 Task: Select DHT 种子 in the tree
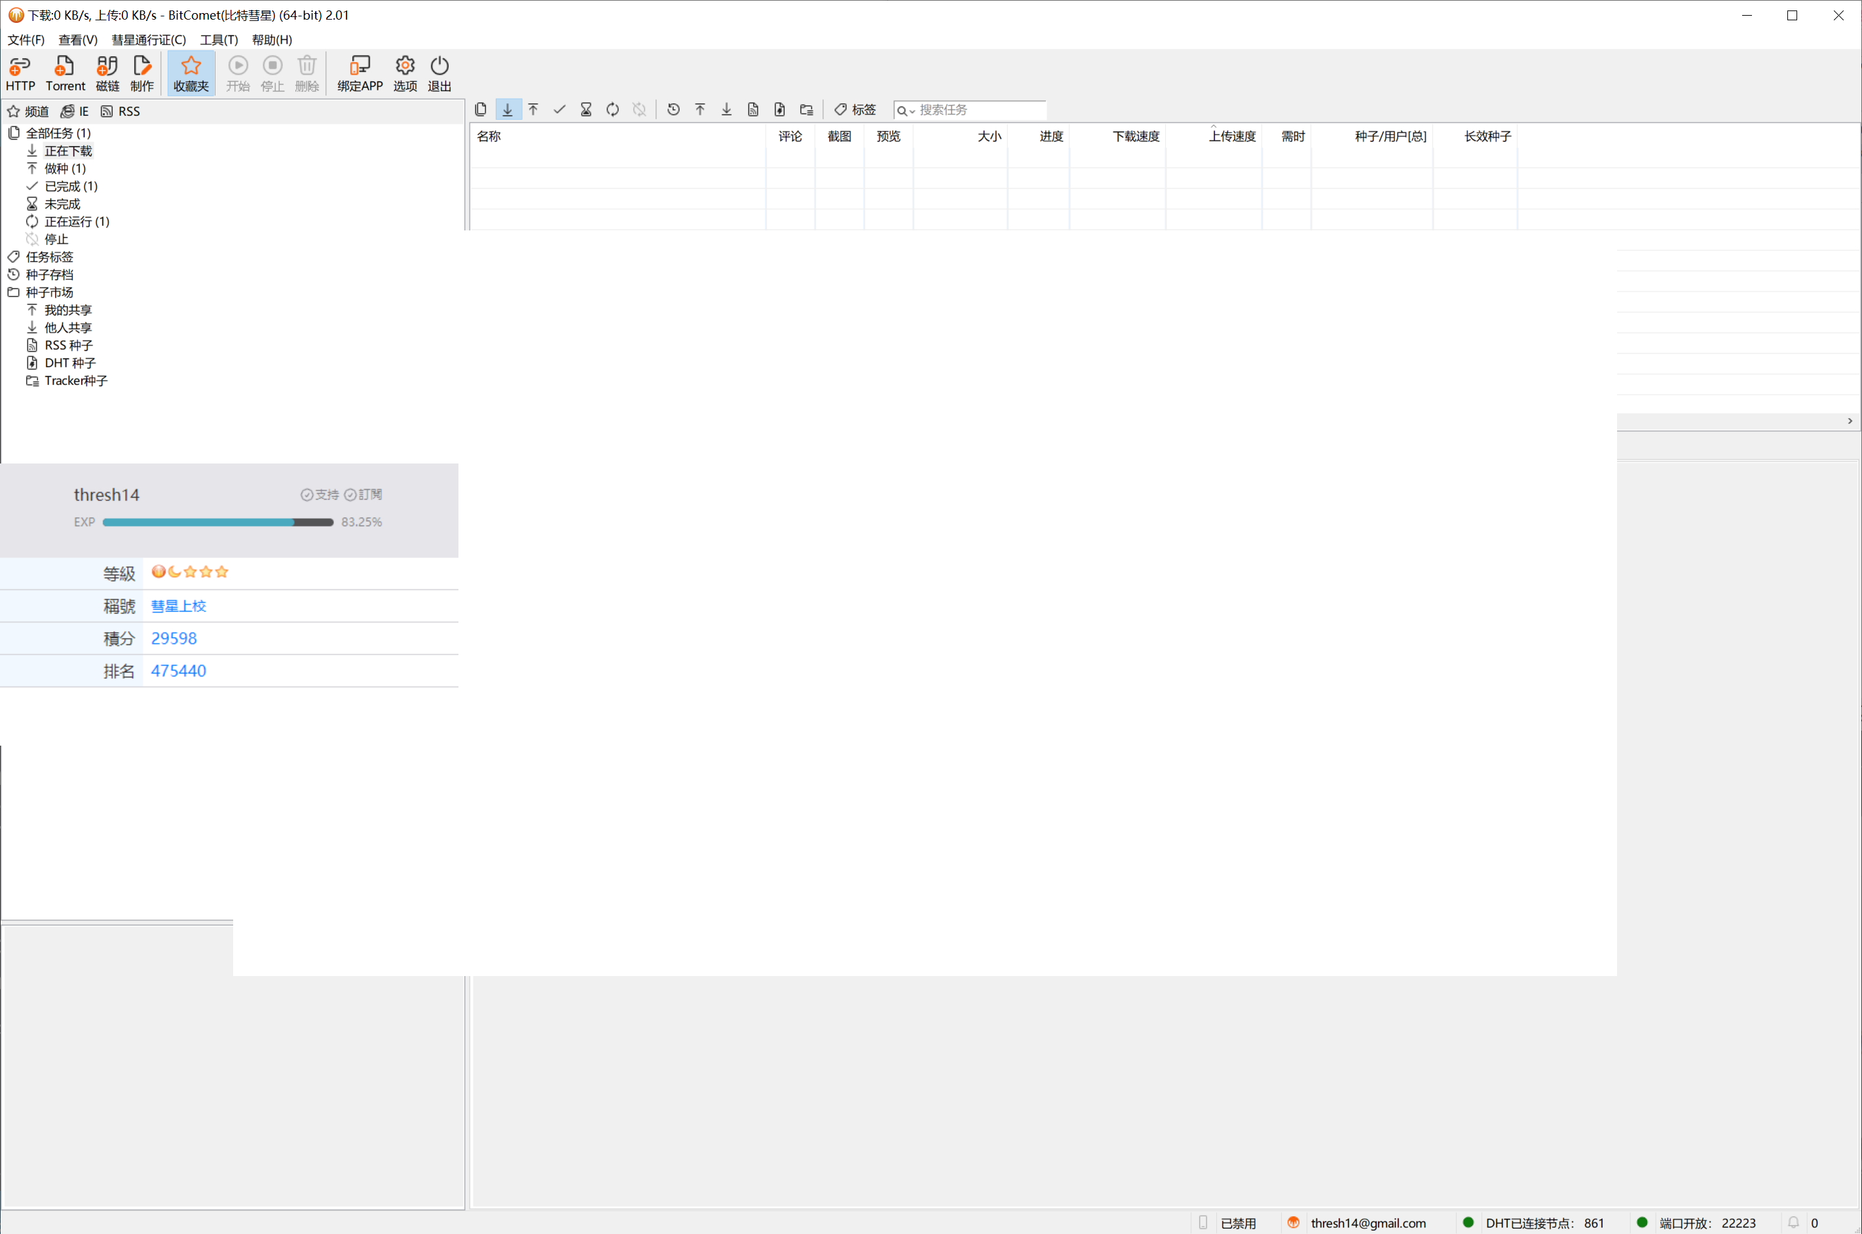tap(70, 363)
